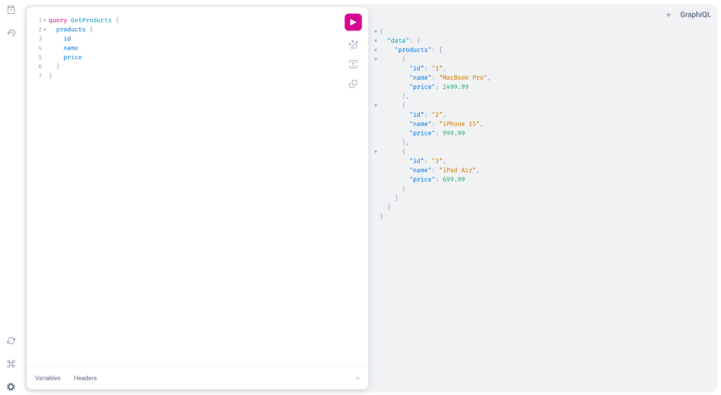The width and height of the screenshot is (721, 395).
Task: Open the keyboard shortcuts dialog
Action: [11, 364]
